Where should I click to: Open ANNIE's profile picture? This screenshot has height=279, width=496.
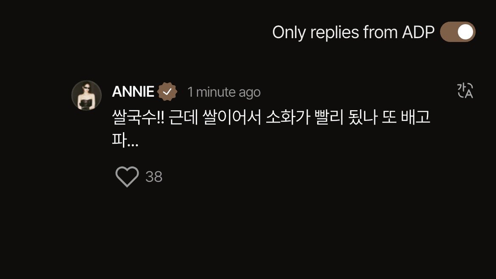[x=86, y=95]
